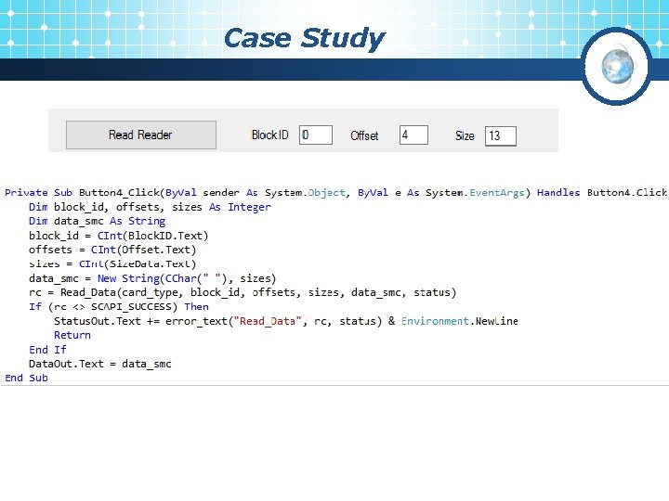
Task: Click 'offsets = CInt(Offset.Text)' line
Action: tap(112, 250)
